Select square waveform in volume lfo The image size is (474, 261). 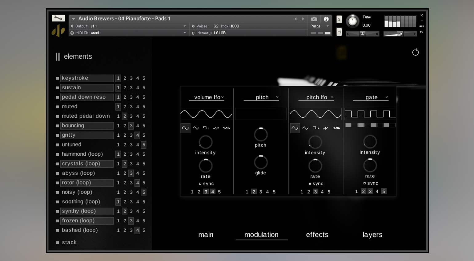click(206, 128)
